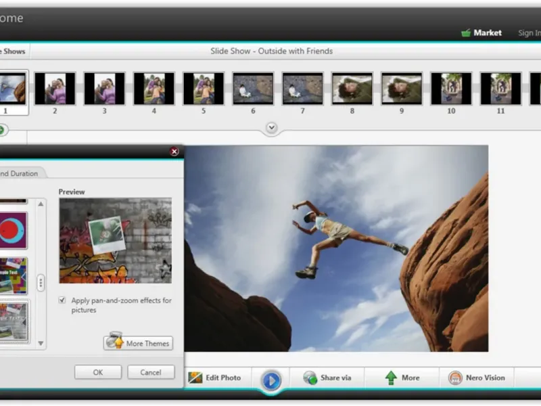Cancel the theme dialog
Screen dimensions: 541x406
[151, 372]
